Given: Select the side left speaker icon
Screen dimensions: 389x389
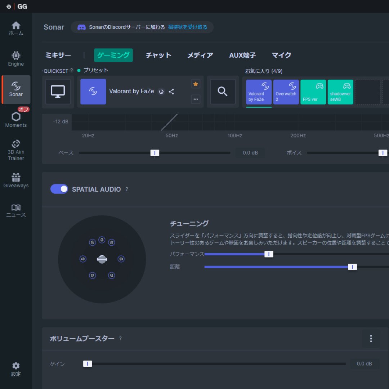Looking at the screenshot, I should (83, 259).
